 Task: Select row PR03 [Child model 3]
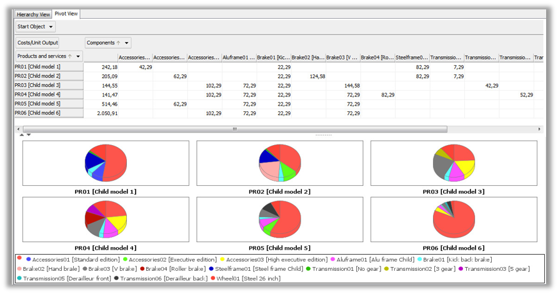[49, 86]
